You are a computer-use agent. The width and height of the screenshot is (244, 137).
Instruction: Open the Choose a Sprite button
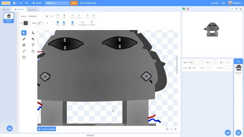coord(228,133)
